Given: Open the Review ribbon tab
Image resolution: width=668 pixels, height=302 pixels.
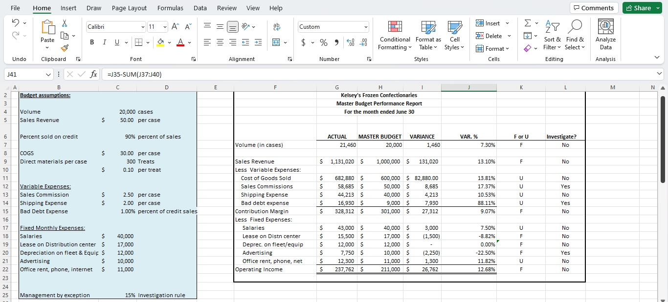Looking at the screenshot, I should 226,8.
